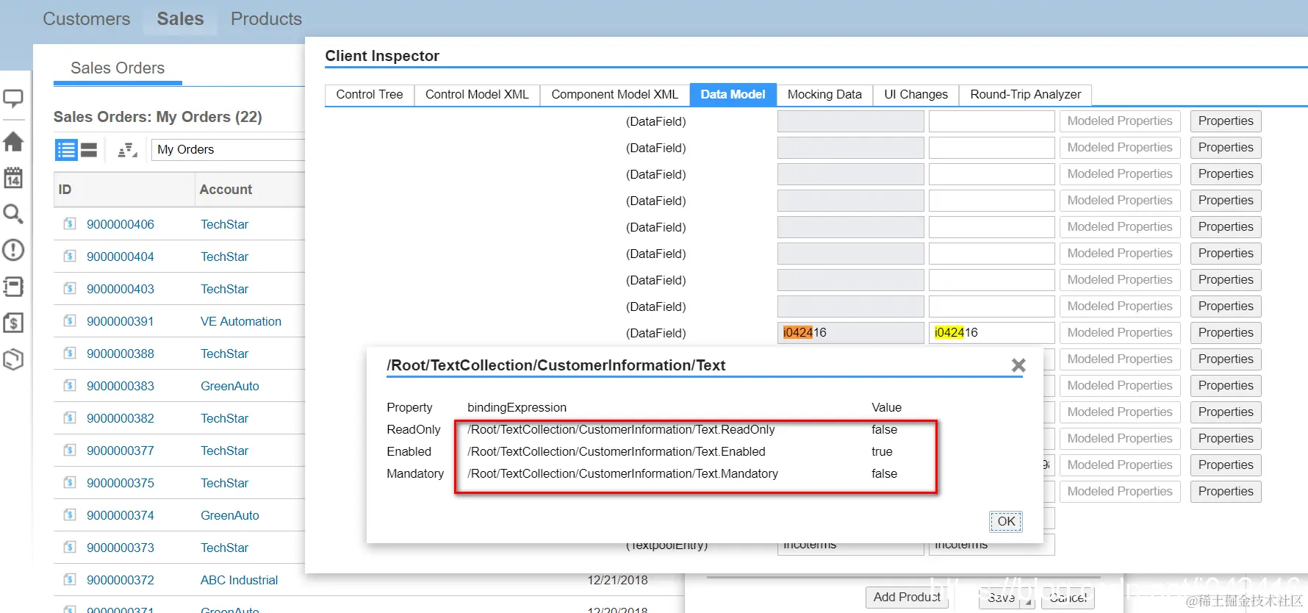This screenshot has width=1308, height=613.
Task: Click the Add Product button
Action: point(907,597)
